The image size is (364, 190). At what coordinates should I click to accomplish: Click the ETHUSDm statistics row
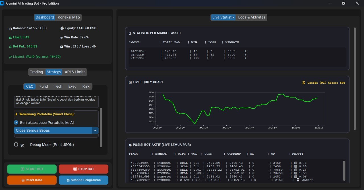tap(189, 55)
